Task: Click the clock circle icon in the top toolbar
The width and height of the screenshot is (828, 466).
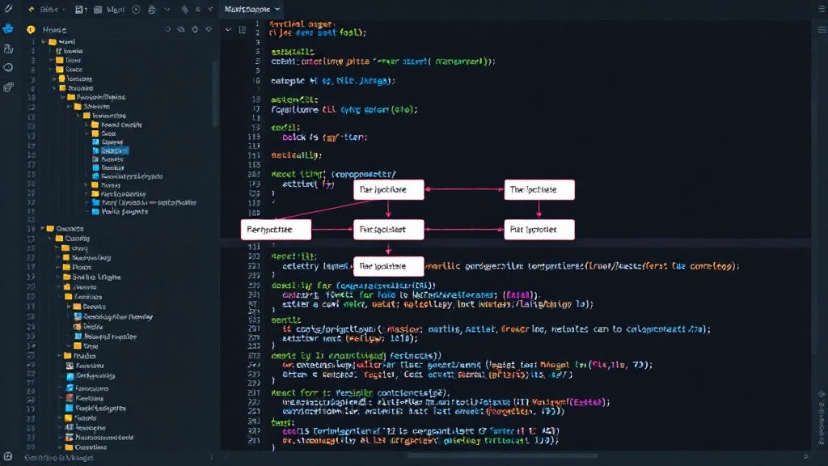Action: click(x=136, y=10)
